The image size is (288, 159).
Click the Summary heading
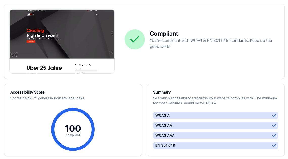coord(162,92)
